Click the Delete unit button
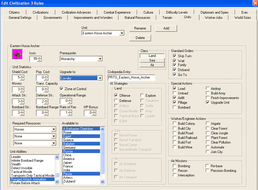The image size is (258, 190). tap(140, 38)
